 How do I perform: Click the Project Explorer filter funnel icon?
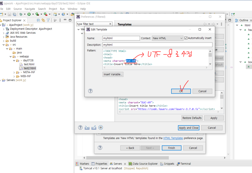(x=48, y=20)
